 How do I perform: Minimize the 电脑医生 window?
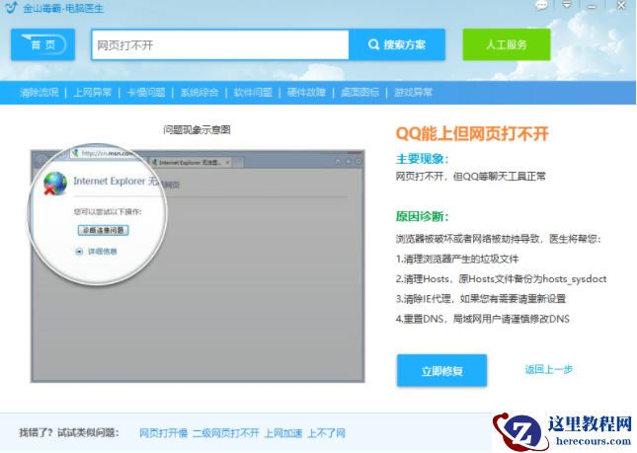(592, 6)
